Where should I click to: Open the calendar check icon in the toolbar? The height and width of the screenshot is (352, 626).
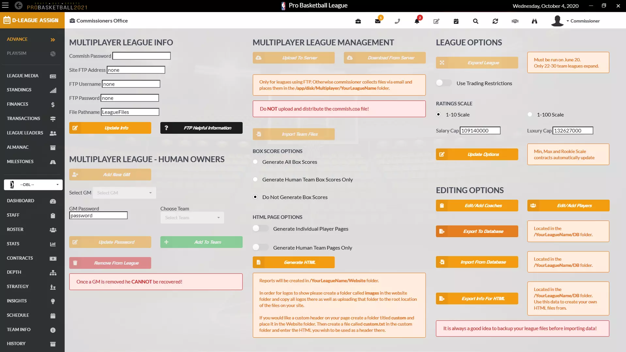[x=456, y=21]
